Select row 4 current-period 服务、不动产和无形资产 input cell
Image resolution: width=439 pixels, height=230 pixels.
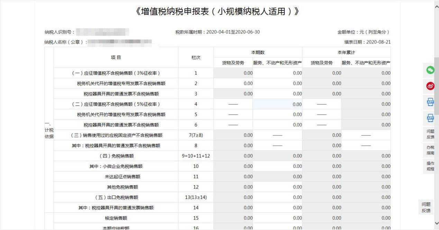point(277,104)
